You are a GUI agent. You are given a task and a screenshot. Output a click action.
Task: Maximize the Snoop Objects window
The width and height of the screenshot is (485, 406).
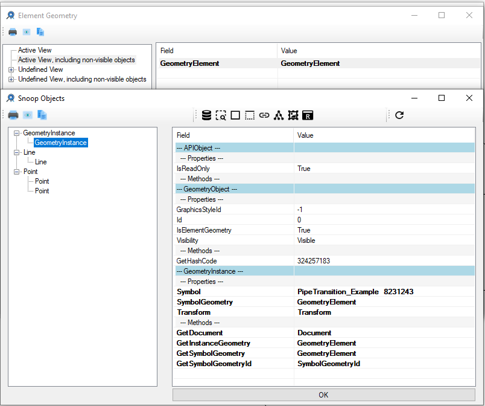pyautogui.click(x=442, y=98)
